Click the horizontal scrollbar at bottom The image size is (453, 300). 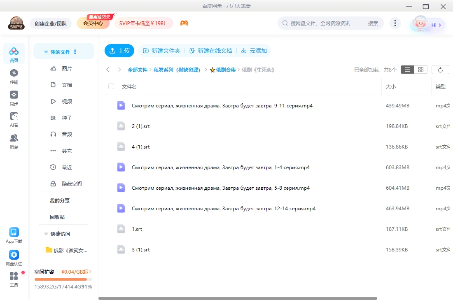(238, 298)
